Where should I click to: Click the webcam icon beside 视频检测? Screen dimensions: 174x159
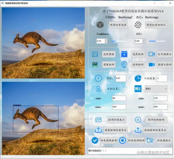click(124, 64)
